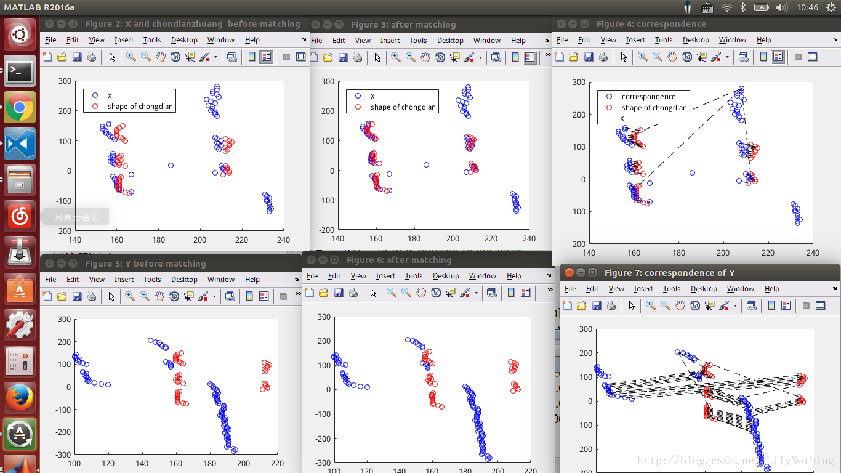Open Ubuntu Dash search from launcher
This screenshot has width=841, height=473.
tap(20, 35)
